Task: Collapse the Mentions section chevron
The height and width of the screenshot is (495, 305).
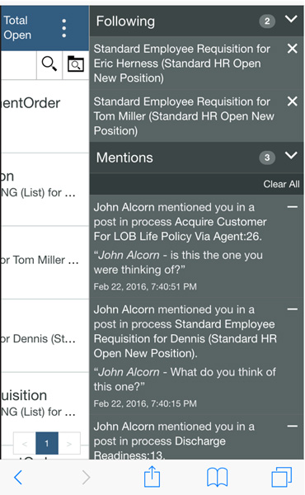Action: pyautogui.click(x=291, y=156)
